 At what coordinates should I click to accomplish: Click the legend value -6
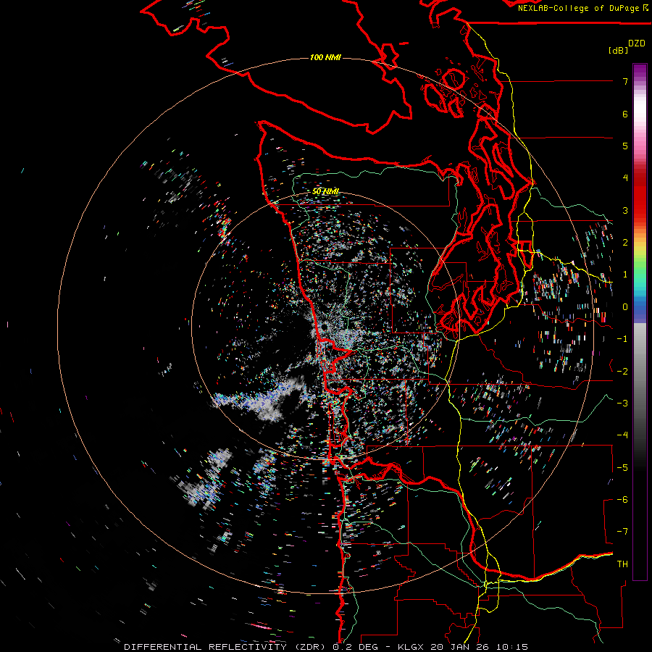coord(622,499)
